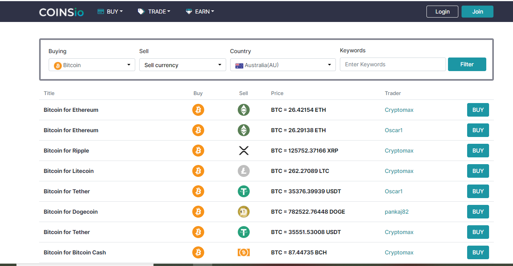Open Cryptomax trader link in 26.42154 ETH row
The image size is (513, 266).
tap(399, 110)
